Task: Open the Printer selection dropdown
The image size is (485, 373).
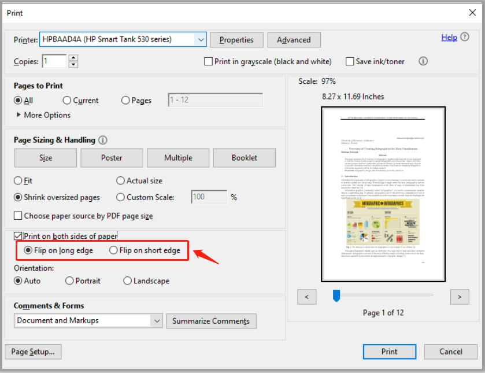Action: coord(201,40)
